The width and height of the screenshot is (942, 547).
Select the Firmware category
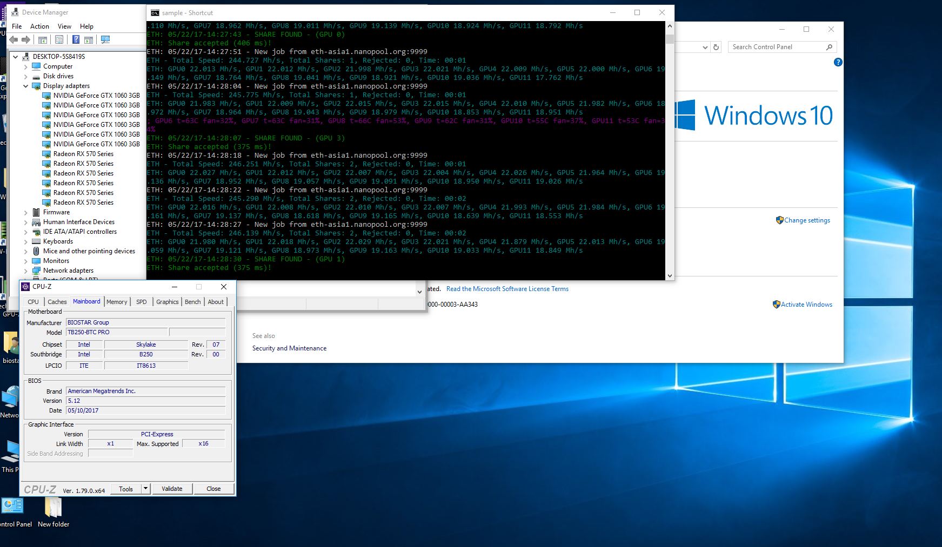tap(56, 212)
